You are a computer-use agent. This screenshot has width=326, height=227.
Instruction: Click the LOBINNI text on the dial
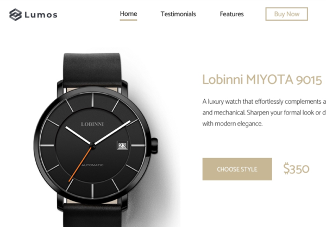92,124
